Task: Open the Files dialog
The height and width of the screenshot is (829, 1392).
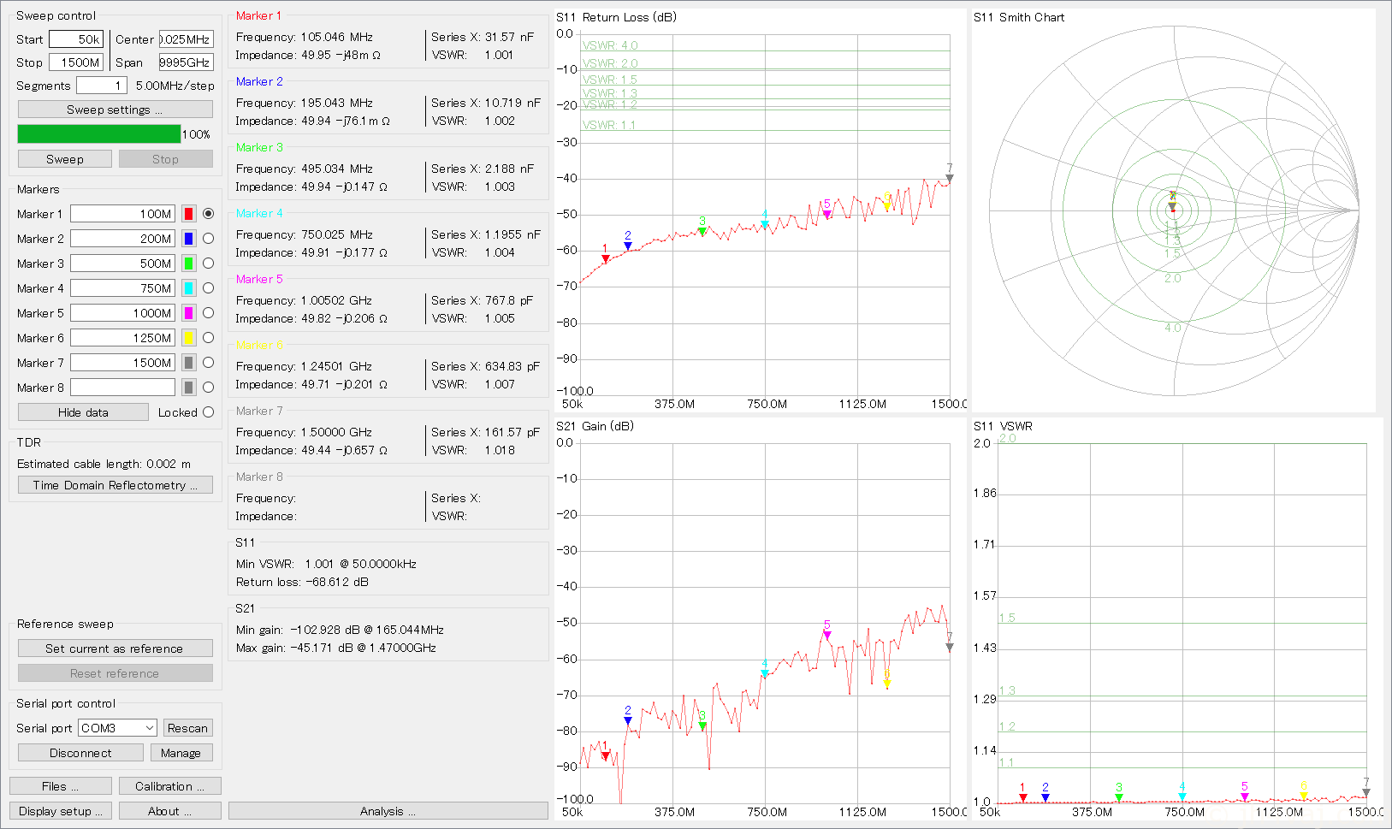Action: [61, 786]
